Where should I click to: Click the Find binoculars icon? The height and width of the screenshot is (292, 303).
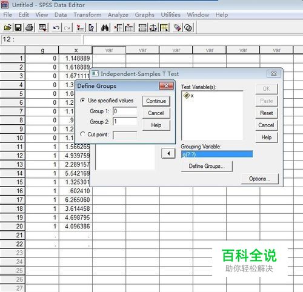(x=105, y=28)
